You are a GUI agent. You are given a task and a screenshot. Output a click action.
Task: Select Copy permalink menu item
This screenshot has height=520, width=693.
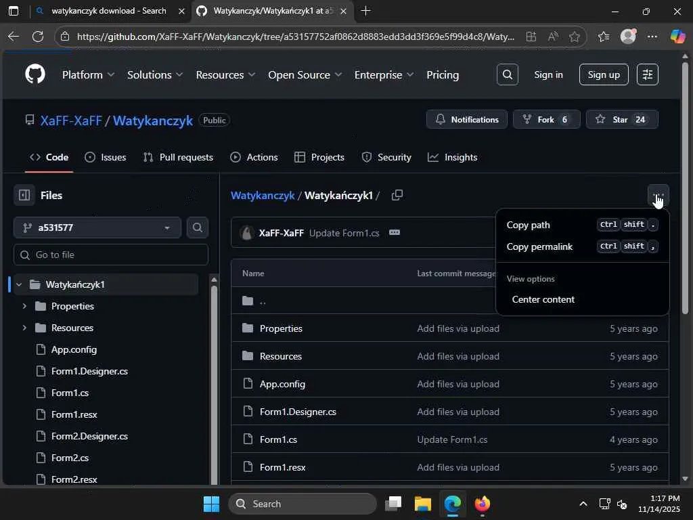point(583,246)
